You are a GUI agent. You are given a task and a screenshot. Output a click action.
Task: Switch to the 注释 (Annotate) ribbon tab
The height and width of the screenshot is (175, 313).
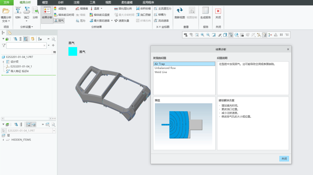tap(77, 3)
